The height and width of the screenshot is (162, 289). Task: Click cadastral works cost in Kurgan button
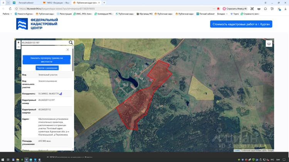point(241,24)
